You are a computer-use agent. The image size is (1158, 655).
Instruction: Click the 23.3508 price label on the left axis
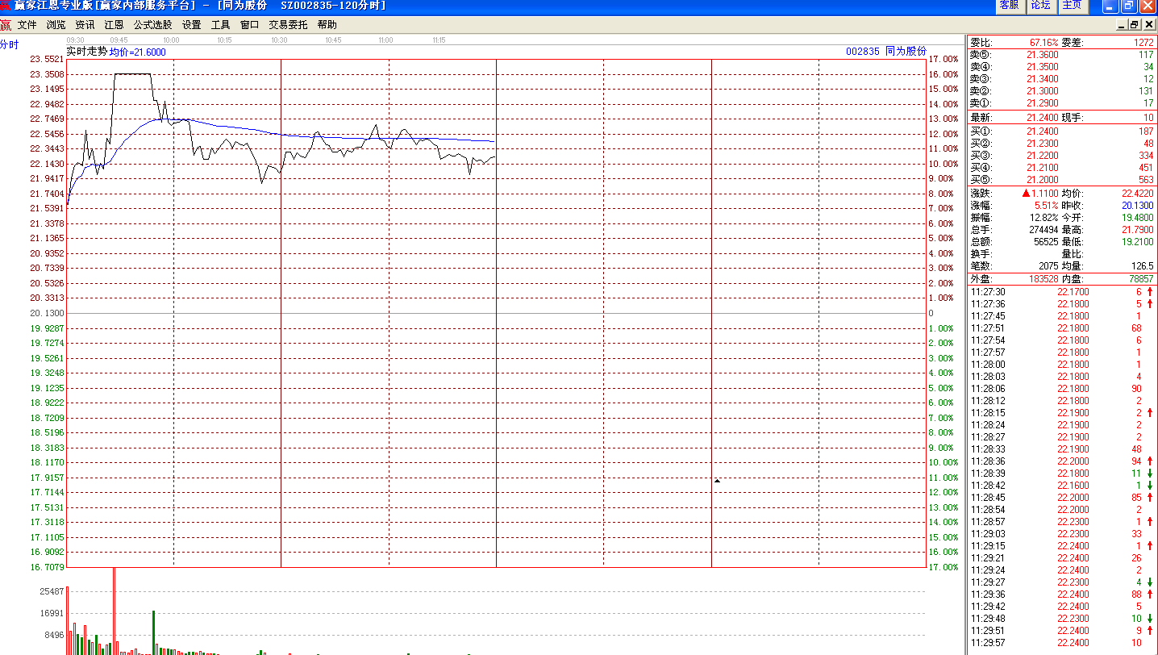[x=47, y=74]
